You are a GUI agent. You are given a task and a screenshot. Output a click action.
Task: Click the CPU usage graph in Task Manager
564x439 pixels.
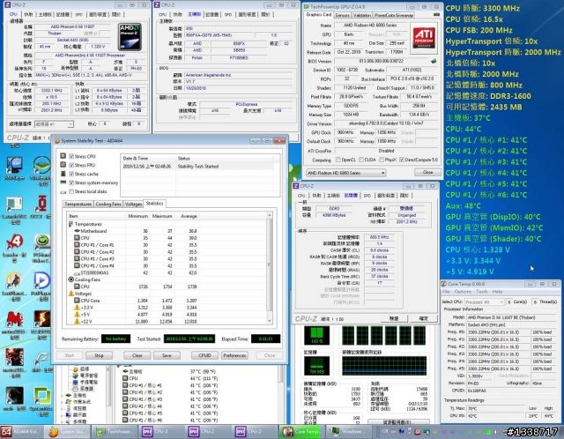coord(317,336)
